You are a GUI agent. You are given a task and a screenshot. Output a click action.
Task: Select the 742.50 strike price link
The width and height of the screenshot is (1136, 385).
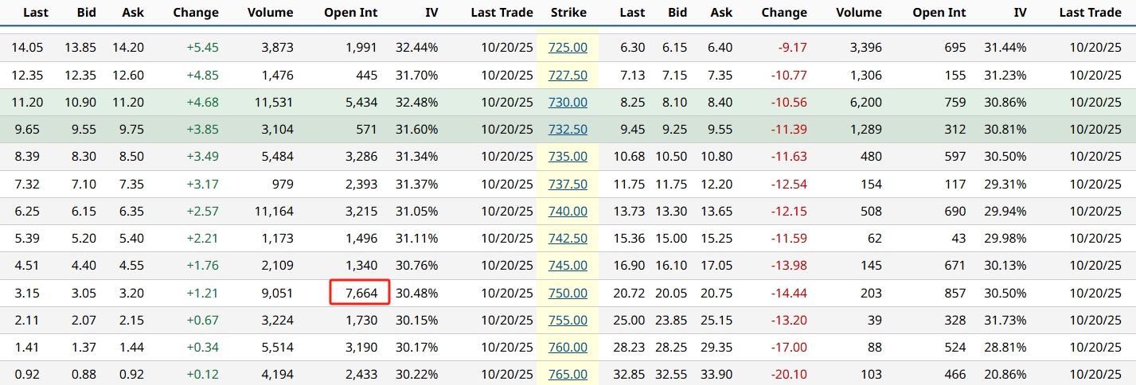pos(568,239)
